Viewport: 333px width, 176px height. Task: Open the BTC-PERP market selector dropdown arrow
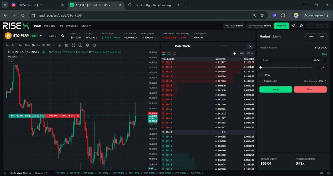tap(41, 36)
